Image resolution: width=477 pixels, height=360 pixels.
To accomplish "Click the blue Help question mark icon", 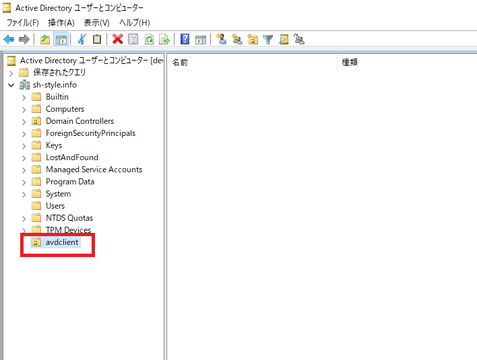I will coord(185,40).
